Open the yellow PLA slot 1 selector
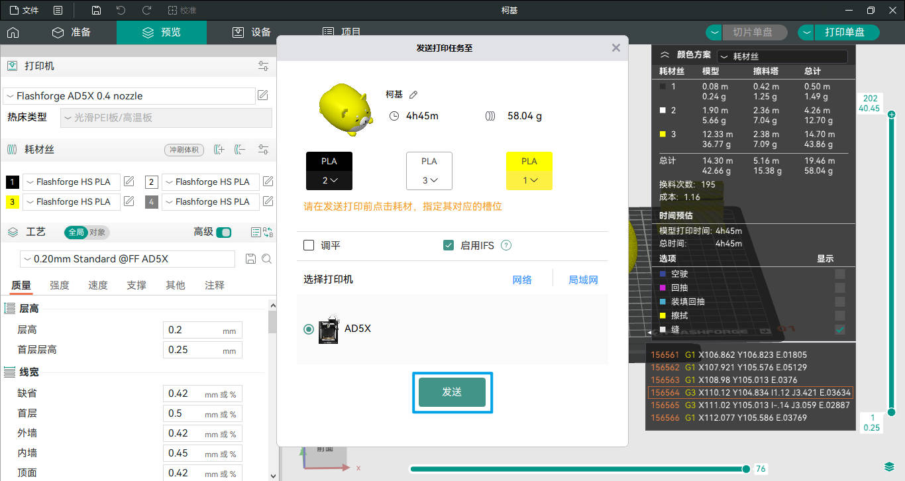The height and width of the screenshot is (481, 905). click(x=529, y=171)
